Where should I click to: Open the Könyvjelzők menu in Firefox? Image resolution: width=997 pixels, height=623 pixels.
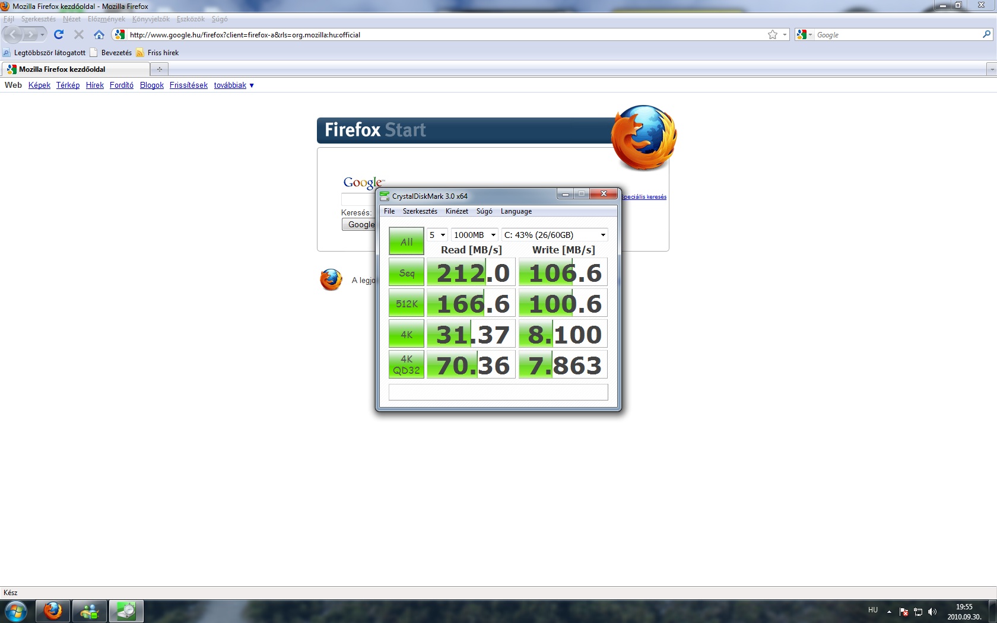coord(151,19)
